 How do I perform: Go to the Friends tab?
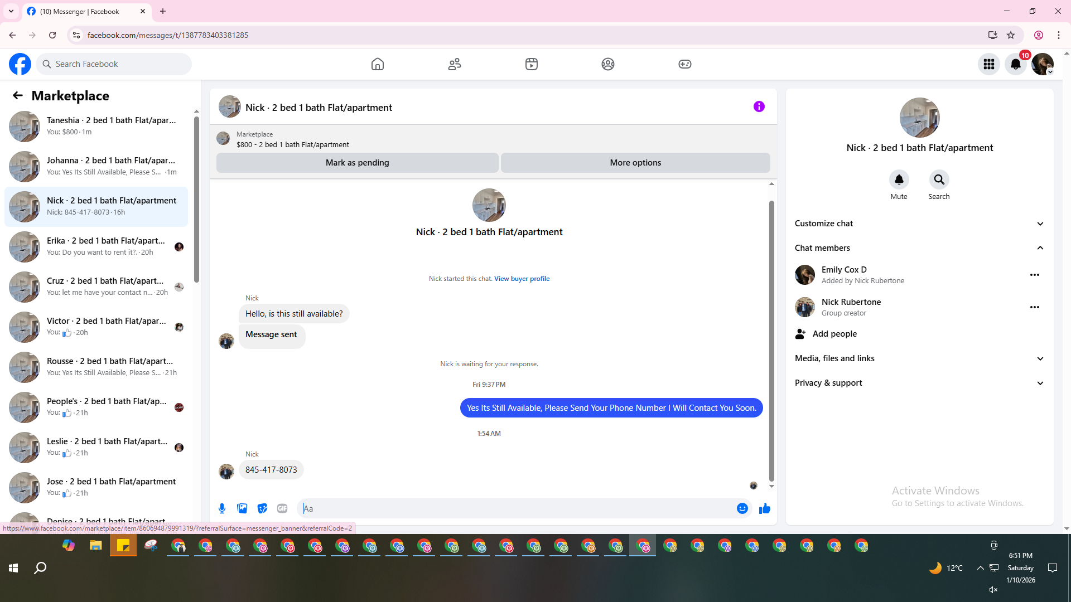pyautogui.click(x=455, y=64)
